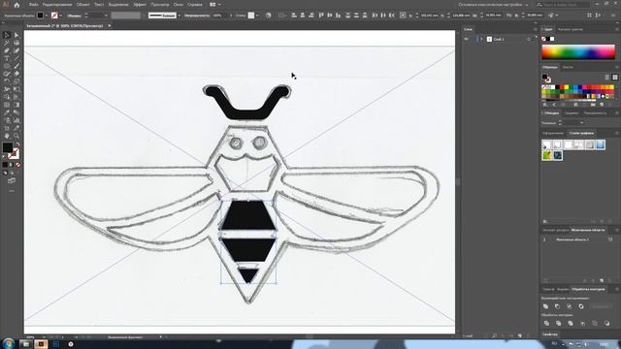621x349 pixels.
Task: Click the Exclude shape mode icon
Action: click(x=581, y=306)
